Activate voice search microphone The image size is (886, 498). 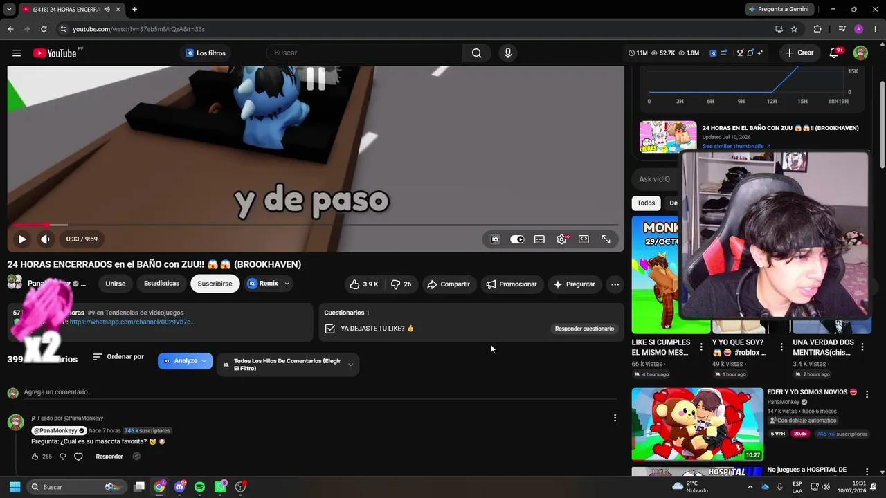(x=508, y=53)
